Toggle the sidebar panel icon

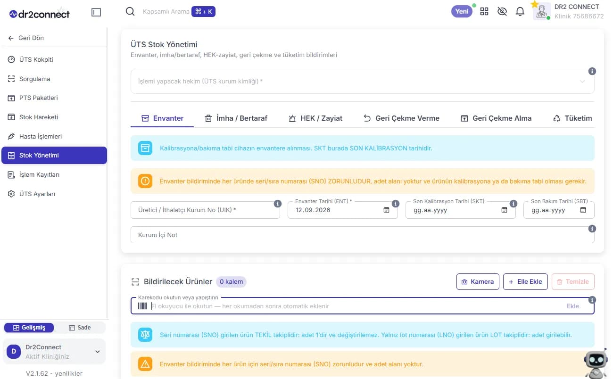[96, 13]
